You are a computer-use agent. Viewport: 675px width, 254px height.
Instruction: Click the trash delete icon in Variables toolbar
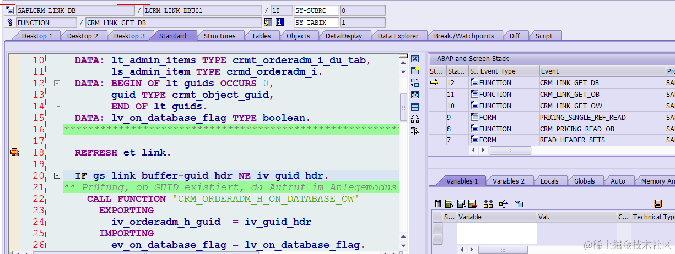[x=438, y=203]
